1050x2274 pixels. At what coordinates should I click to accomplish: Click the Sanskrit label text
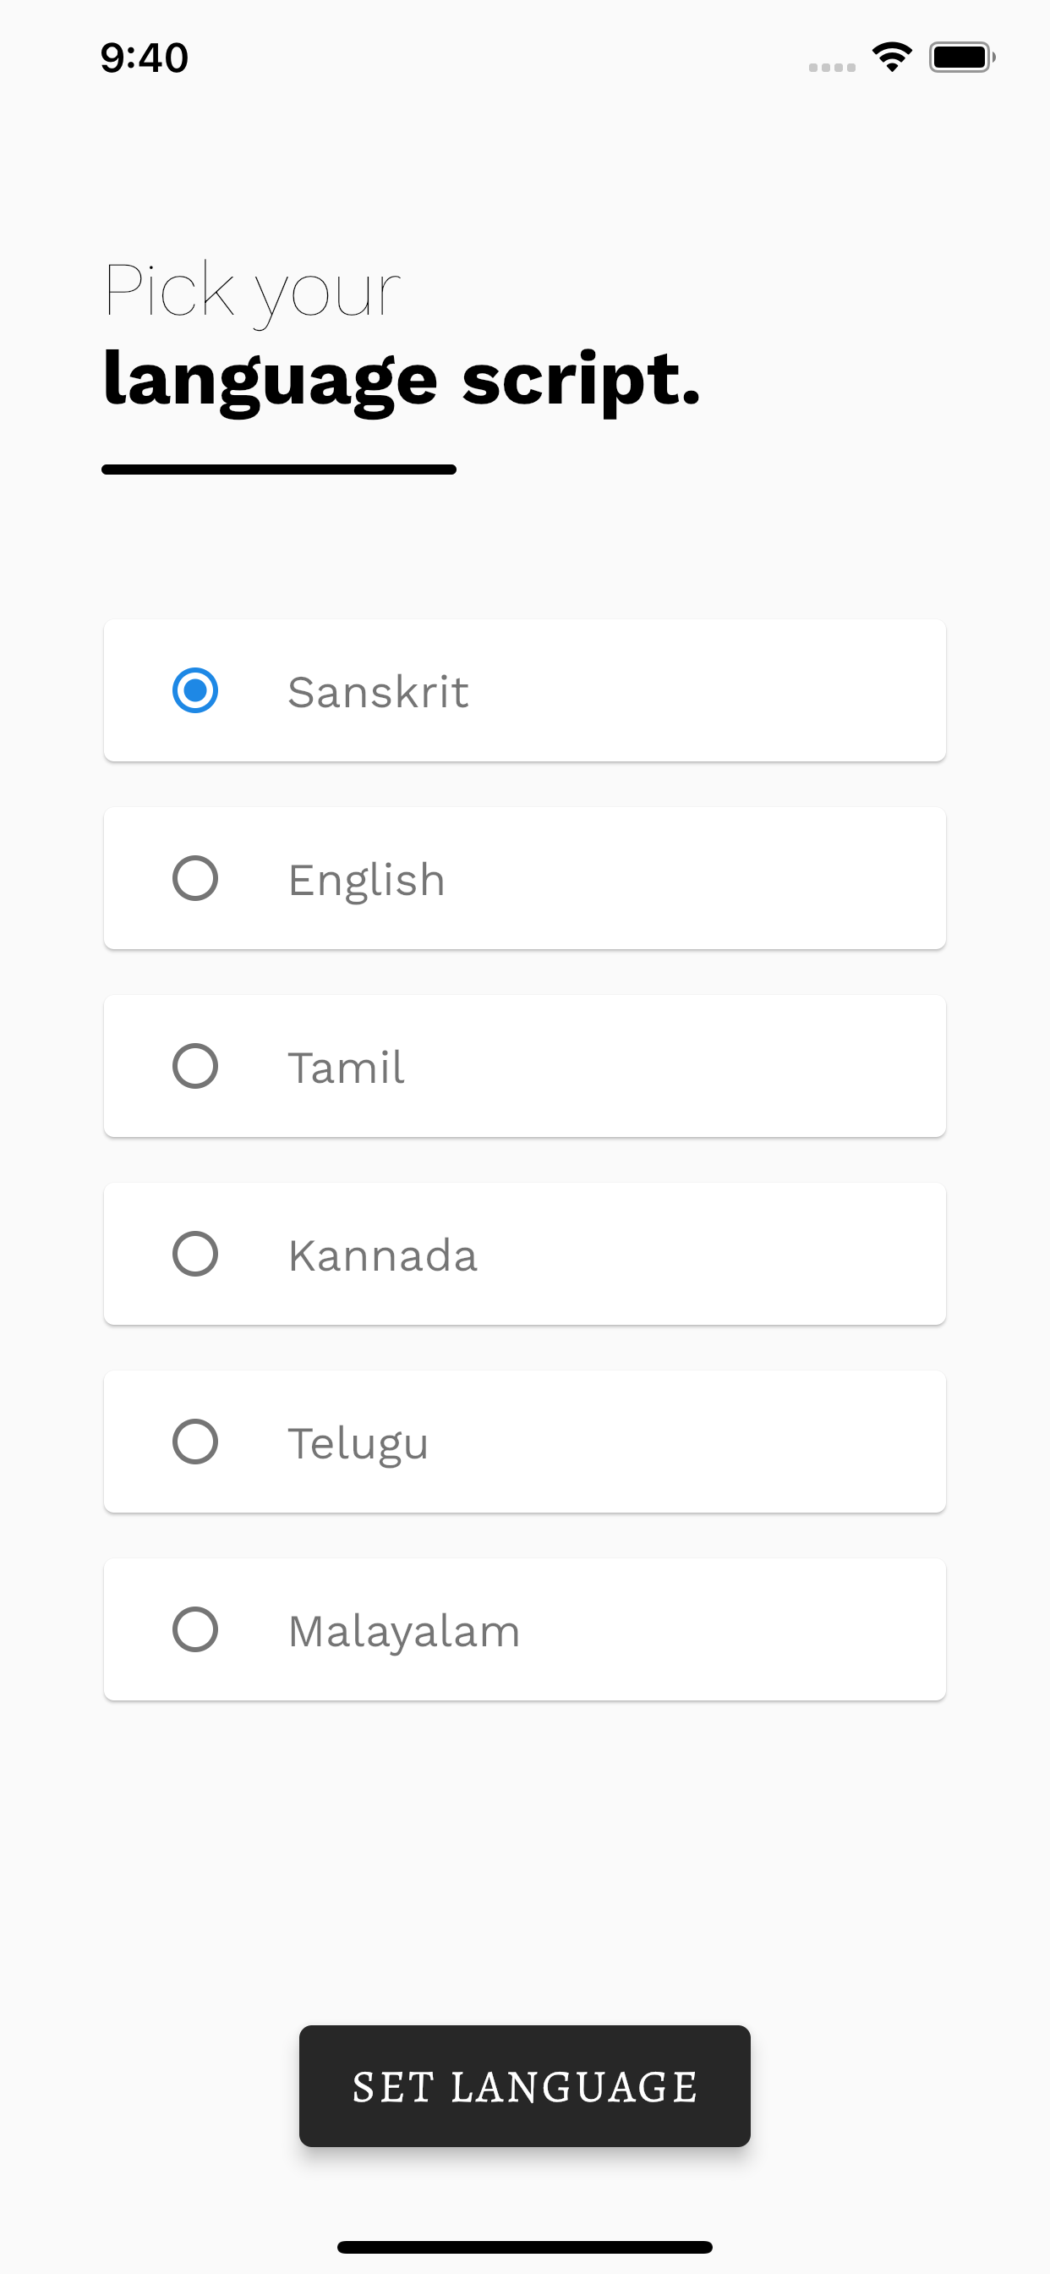[x=378, y=691]
